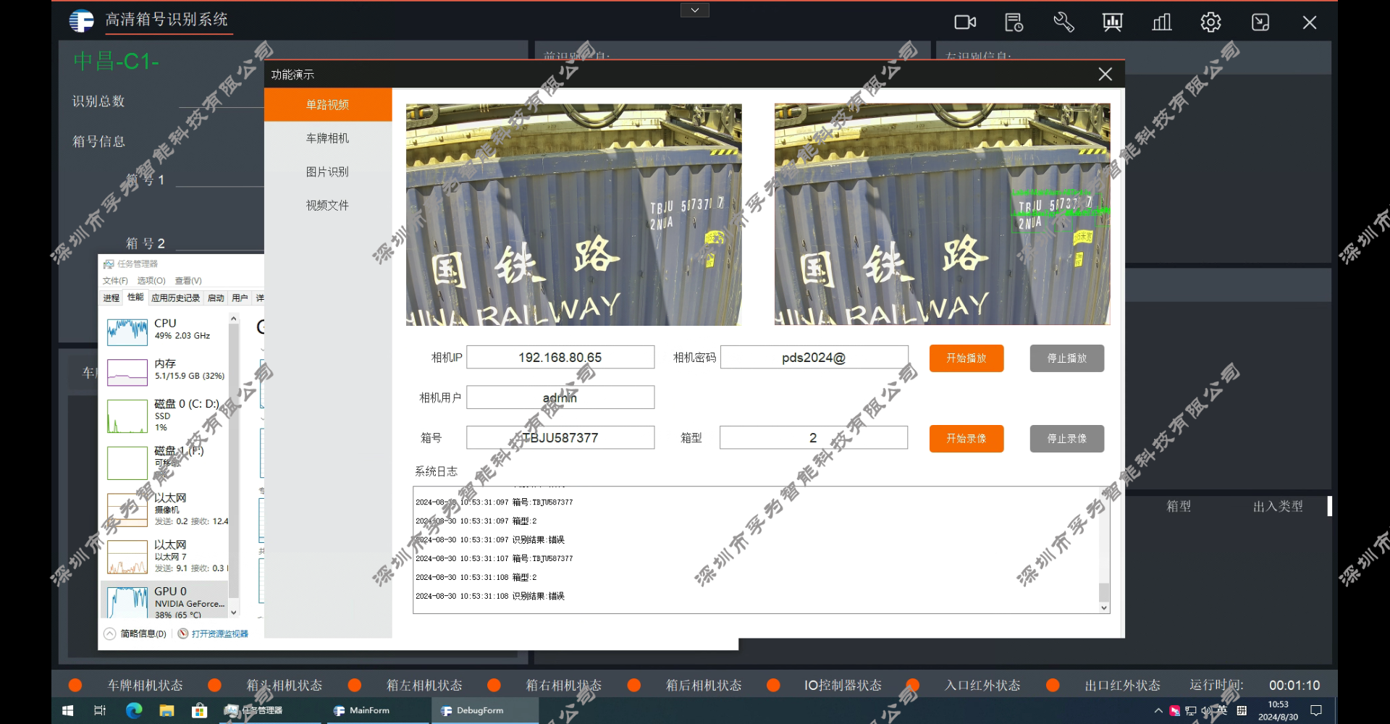Viewport: 1390px width, 724px height.
Task: Collapse to 简略信息(D) in Task Manager
Action: (x=135, y=633)
